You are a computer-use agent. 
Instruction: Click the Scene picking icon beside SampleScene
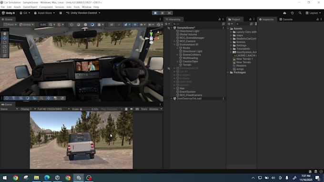[x=169, y=28]
